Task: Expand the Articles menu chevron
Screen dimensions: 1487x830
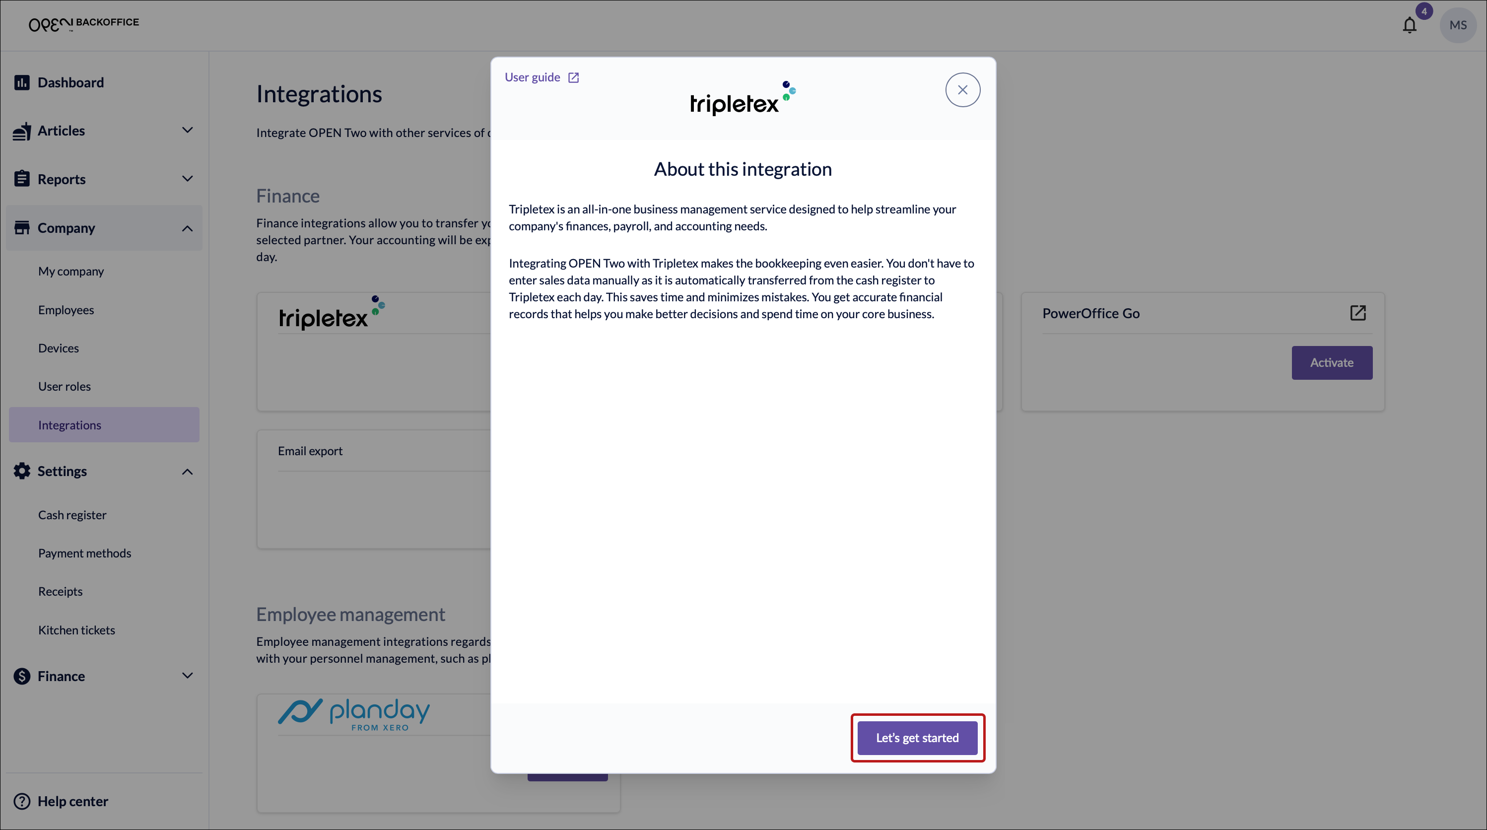Action: coord(187,131)
